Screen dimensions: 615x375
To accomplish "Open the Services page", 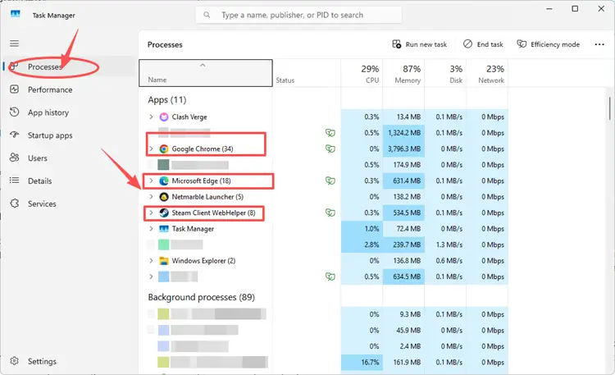I will [70, 204].
